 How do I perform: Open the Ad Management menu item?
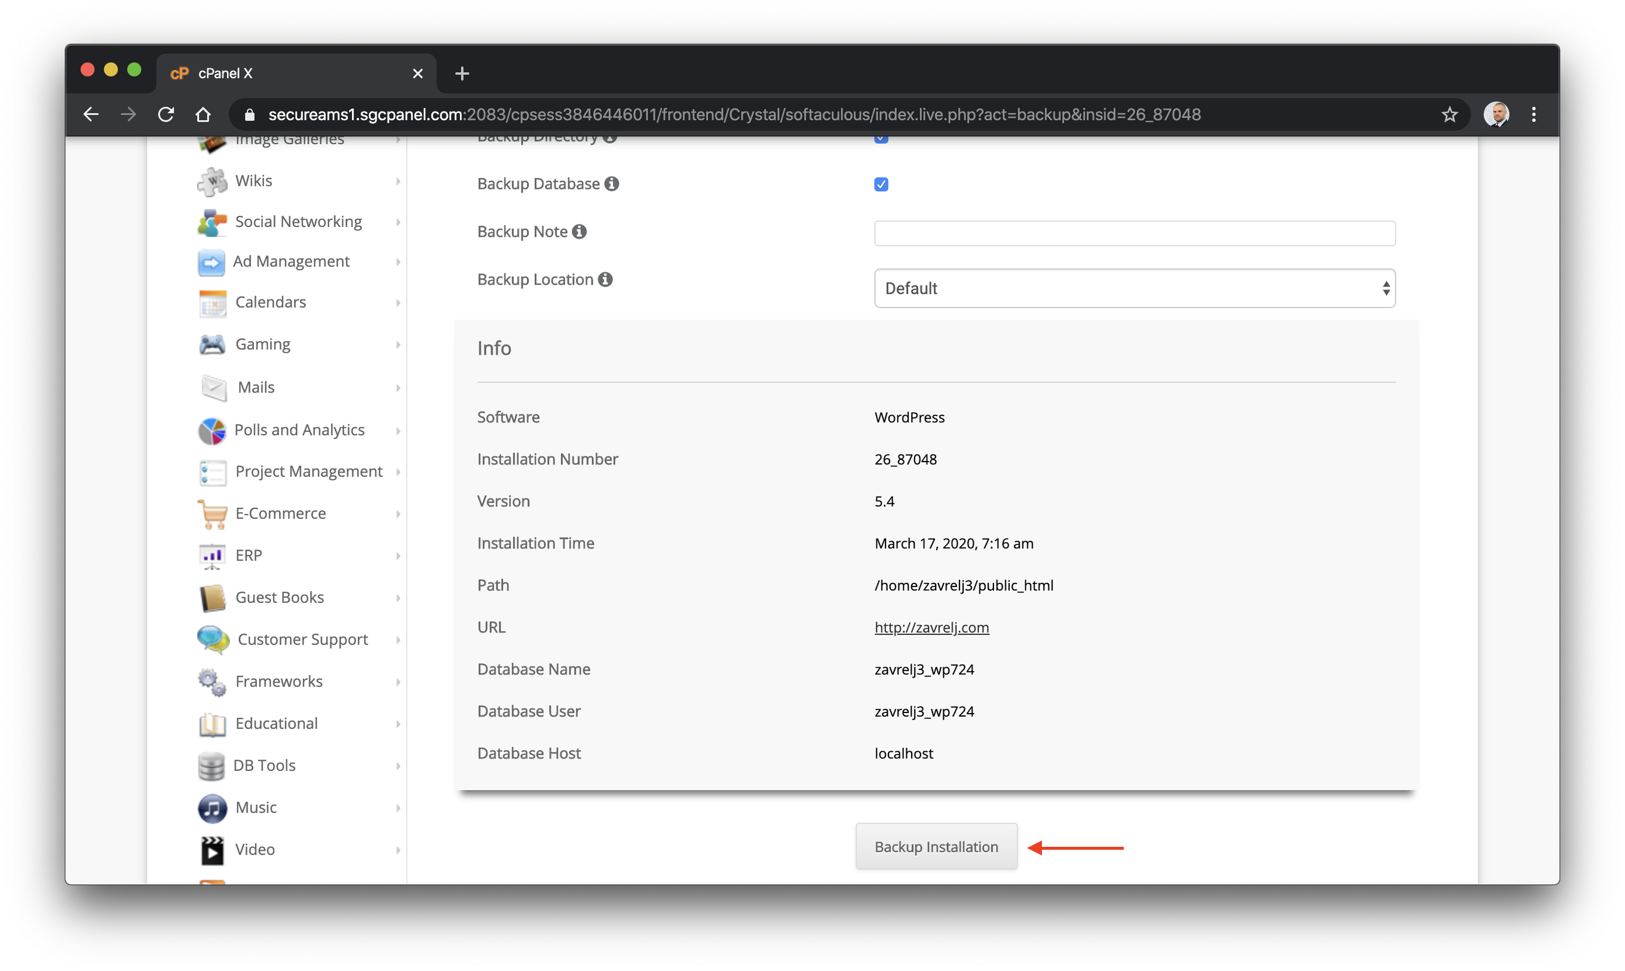coord(291,262)
